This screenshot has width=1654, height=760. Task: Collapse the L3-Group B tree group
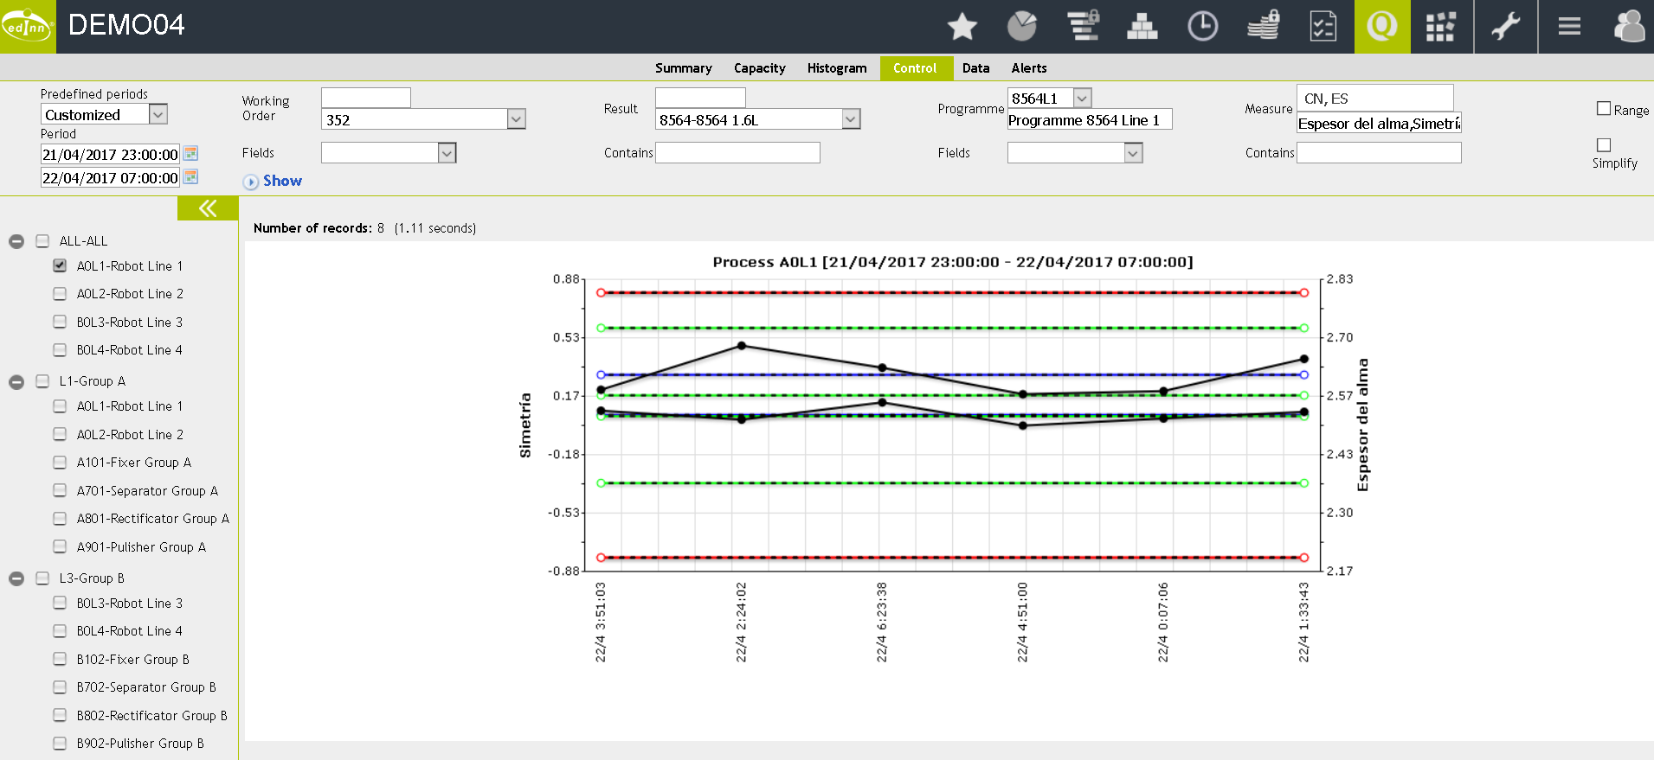pyautogui.click(x=16, y=578)
